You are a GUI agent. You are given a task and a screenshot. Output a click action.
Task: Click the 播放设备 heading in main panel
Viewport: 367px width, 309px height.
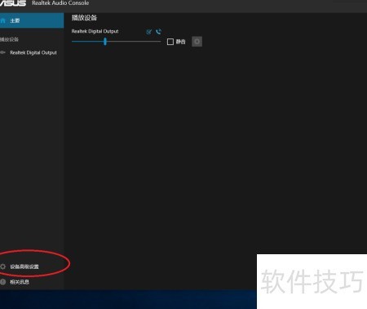84,18
